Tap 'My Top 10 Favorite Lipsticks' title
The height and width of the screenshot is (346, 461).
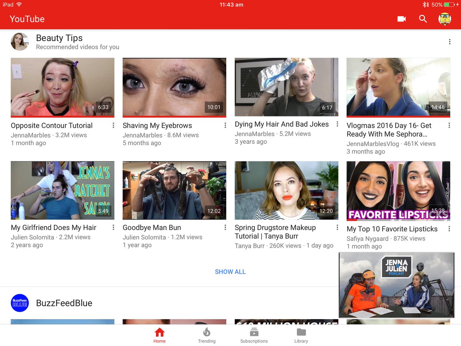[x=392, y=229]
